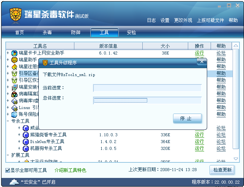This screenshot has width=244, height=187.
Task: Click the 病毒隔离 tool icon
Action: tap(14, 94)
